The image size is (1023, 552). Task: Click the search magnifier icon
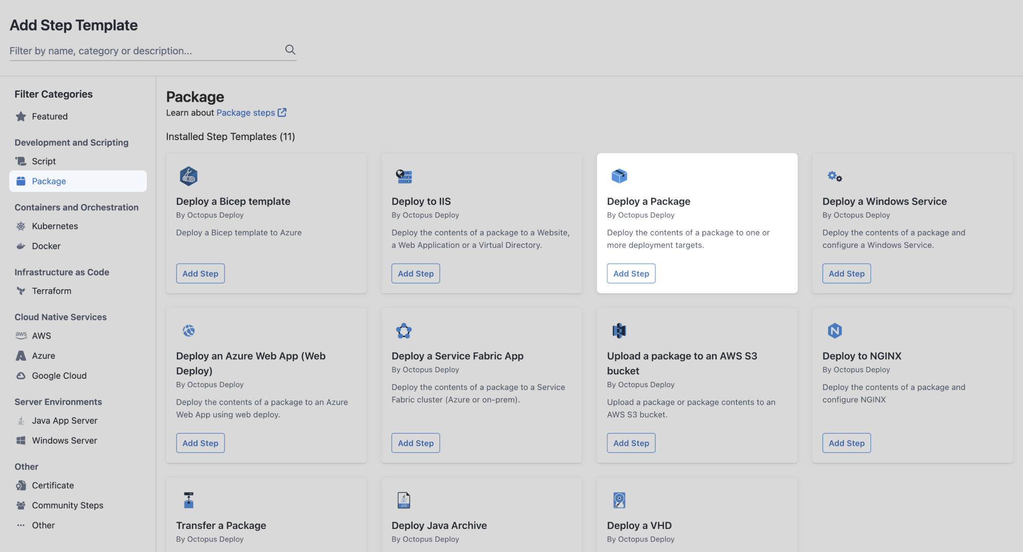pyautogui.click(x=290, y=50)
